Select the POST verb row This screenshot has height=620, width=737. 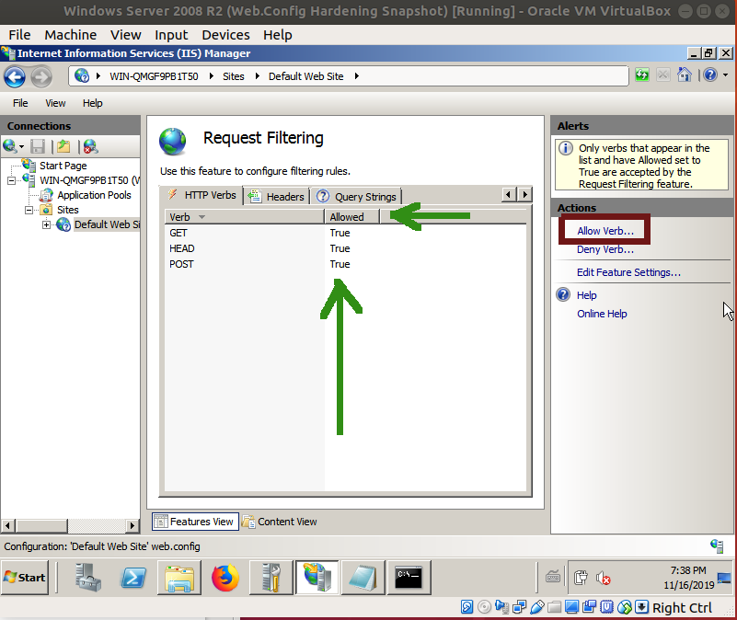(345, 264)
